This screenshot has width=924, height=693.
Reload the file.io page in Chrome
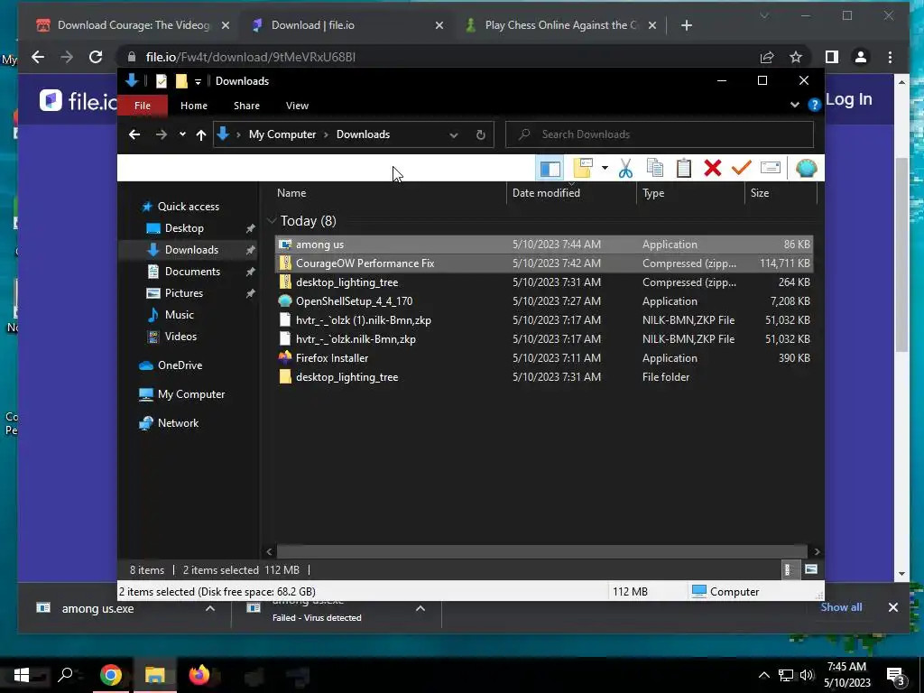click(96, 57)
